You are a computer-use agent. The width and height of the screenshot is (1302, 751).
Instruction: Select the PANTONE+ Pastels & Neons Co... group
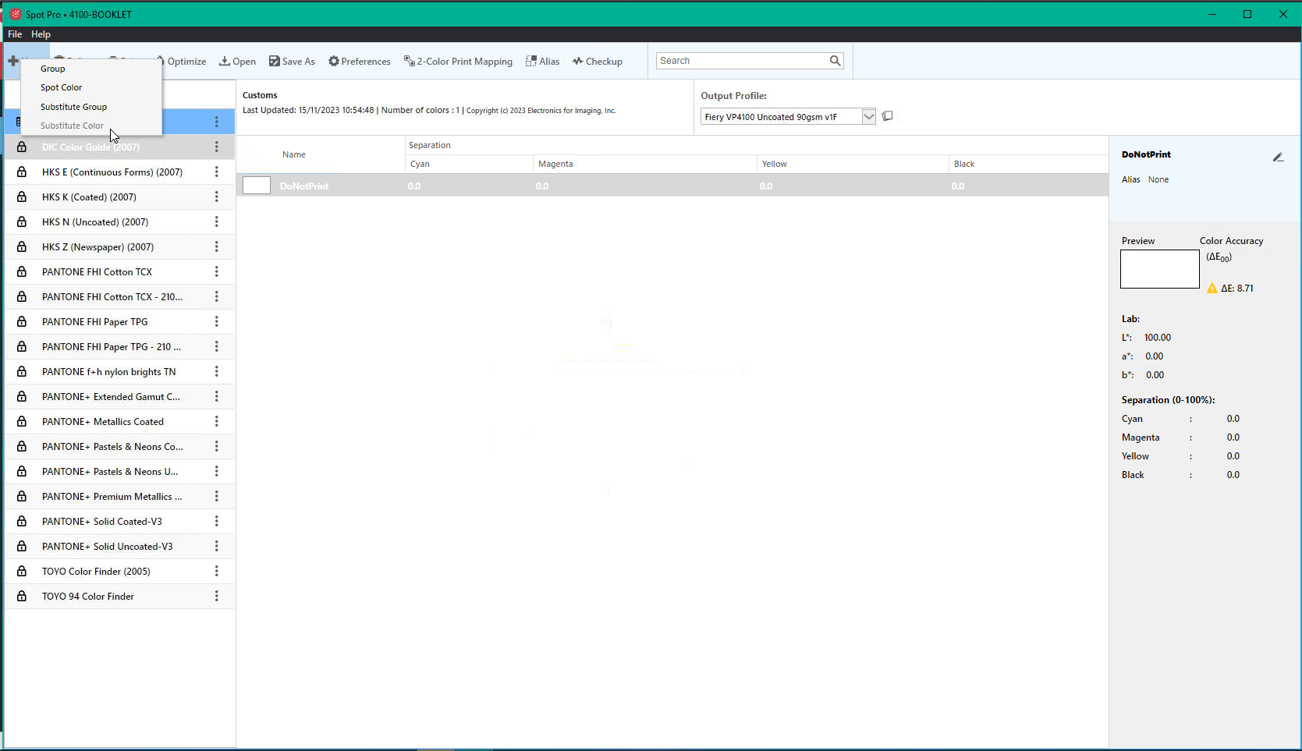(x=119, y=446)
